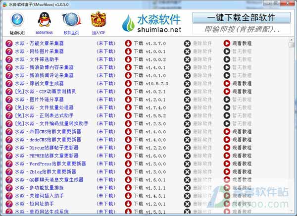The image size is (297, 216).
Task: Click 观看教程 text for dedeCMS站群文章更新器
Action: (242, 140)
